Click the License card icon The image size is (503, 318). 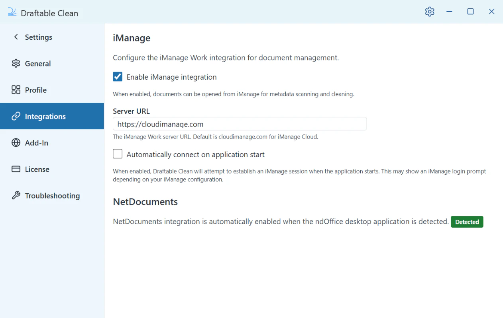click(16, 169)
